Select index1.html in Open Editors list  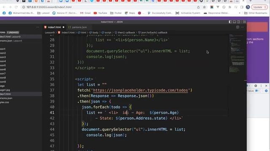[x=21, y=36]
